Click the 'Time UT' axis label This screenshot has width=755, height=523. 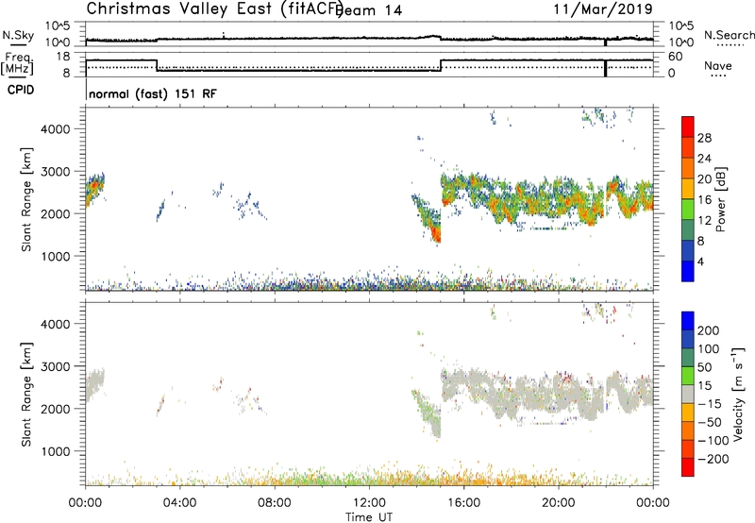click(369, 517)
